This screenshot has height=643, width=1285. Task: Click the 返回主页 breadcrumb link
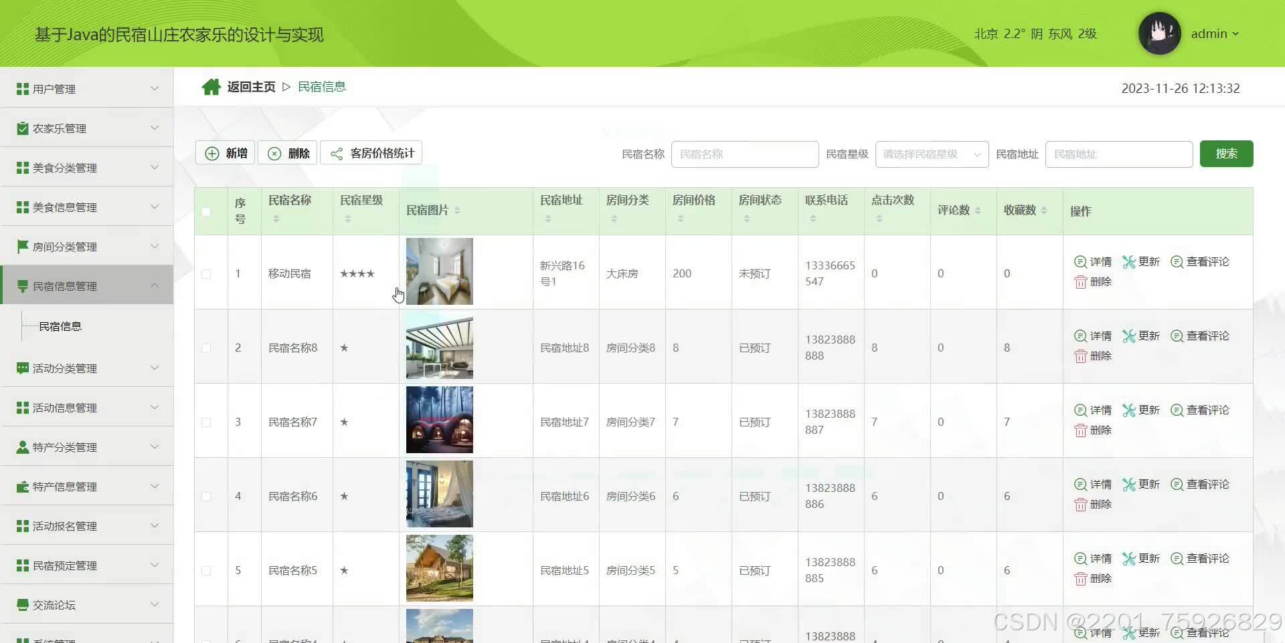click(251, 87)
